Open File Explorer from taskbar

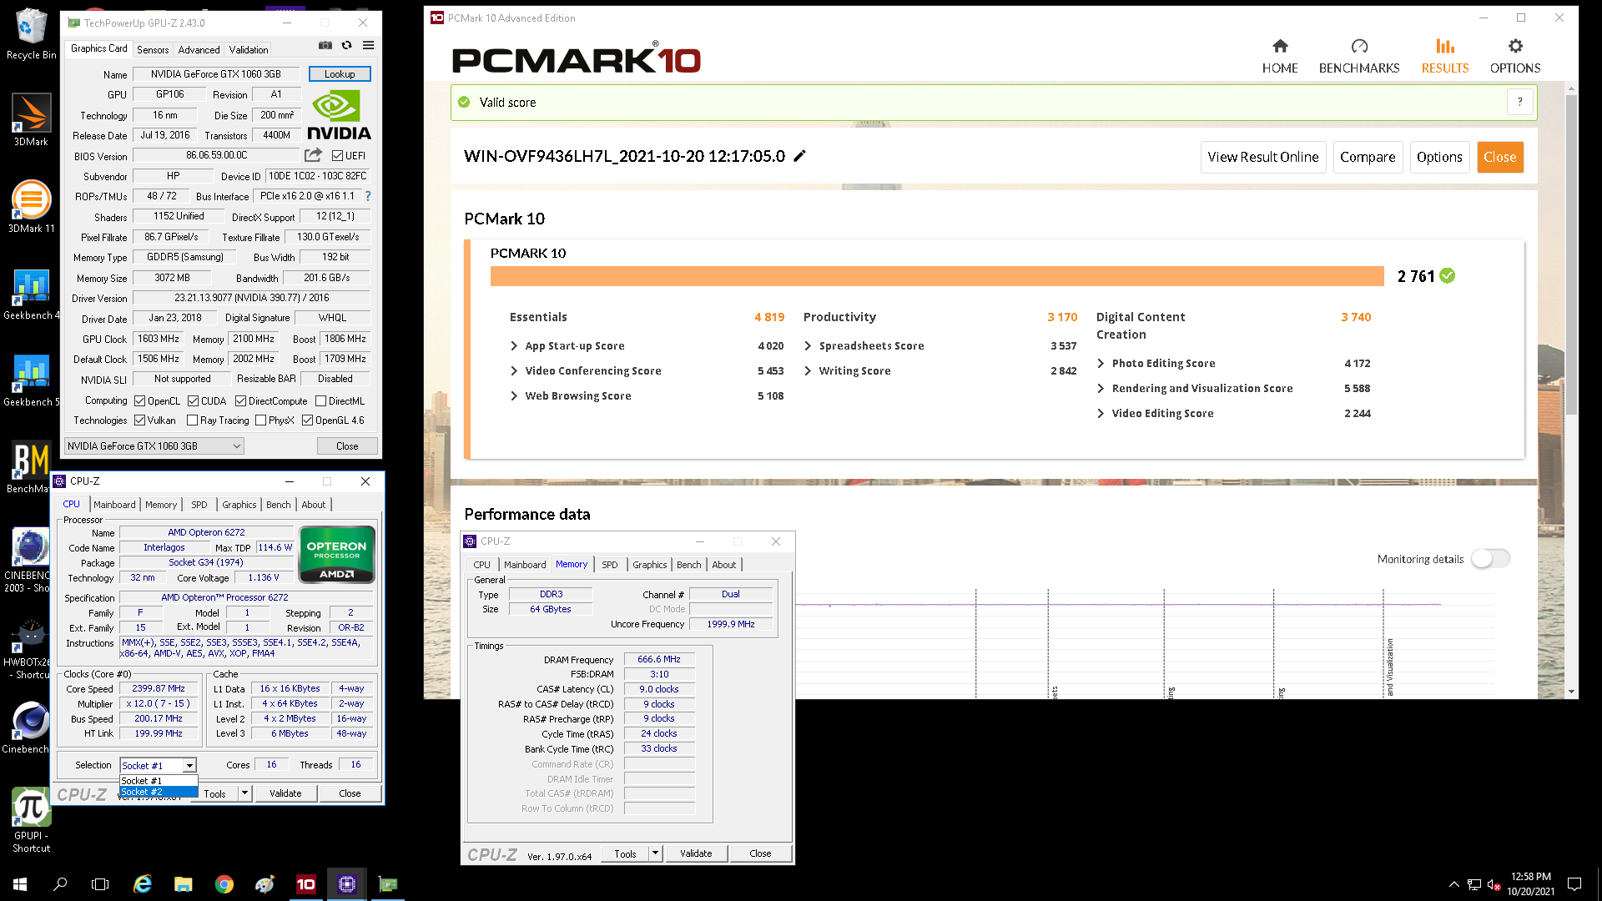pos(184,884)
